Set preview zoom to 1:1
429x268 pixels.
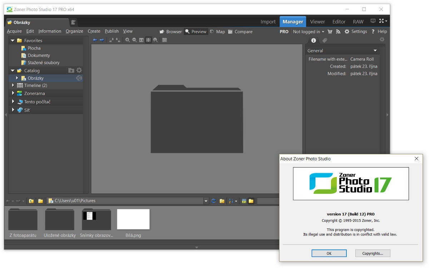pyautogui.click(x=141, y=40)
